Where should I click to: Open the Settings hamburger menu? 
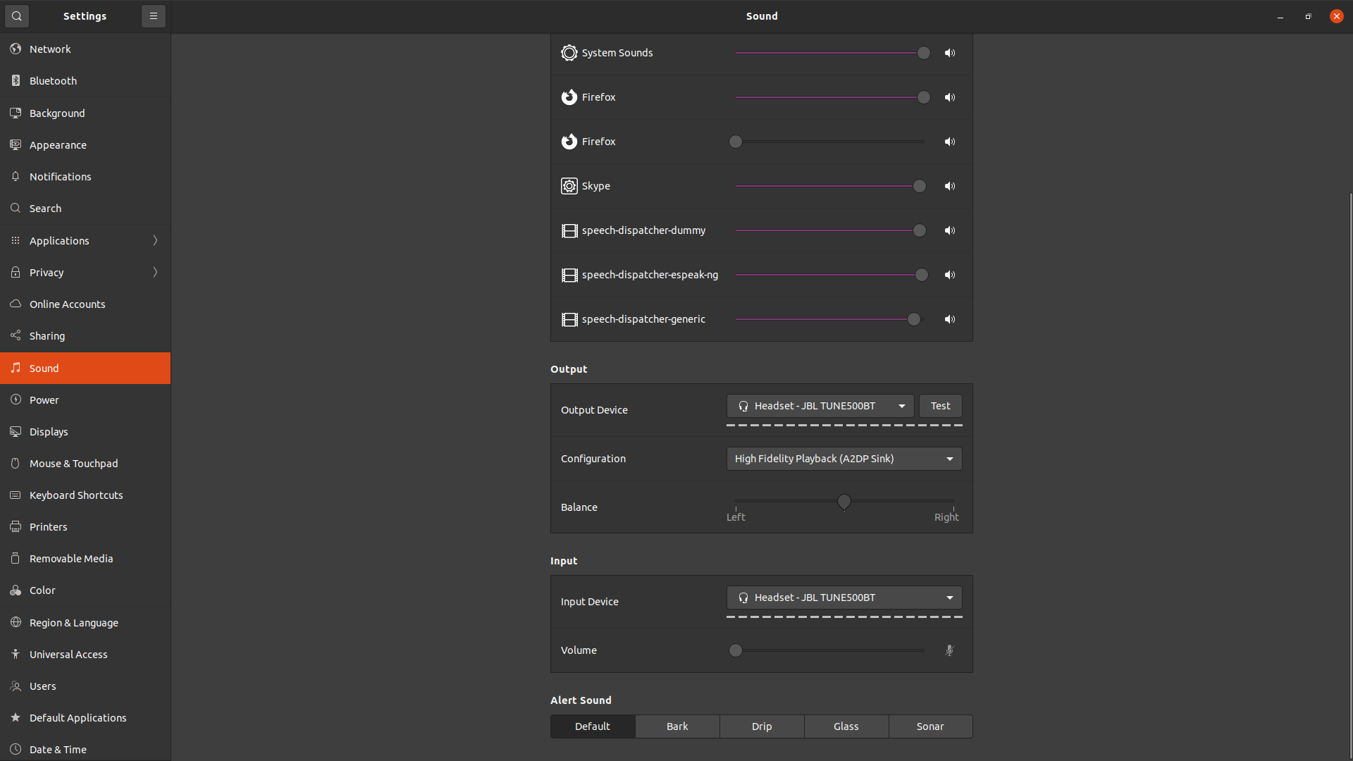click(153, 16)
